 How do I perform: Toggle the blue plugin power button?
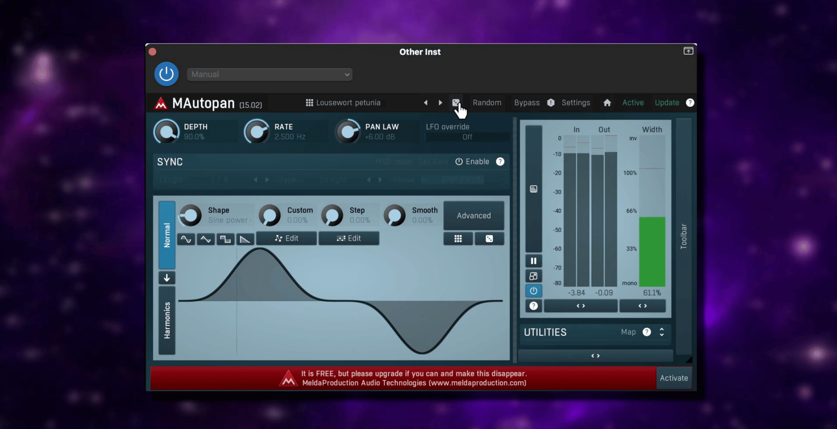[x=166, y=74]
